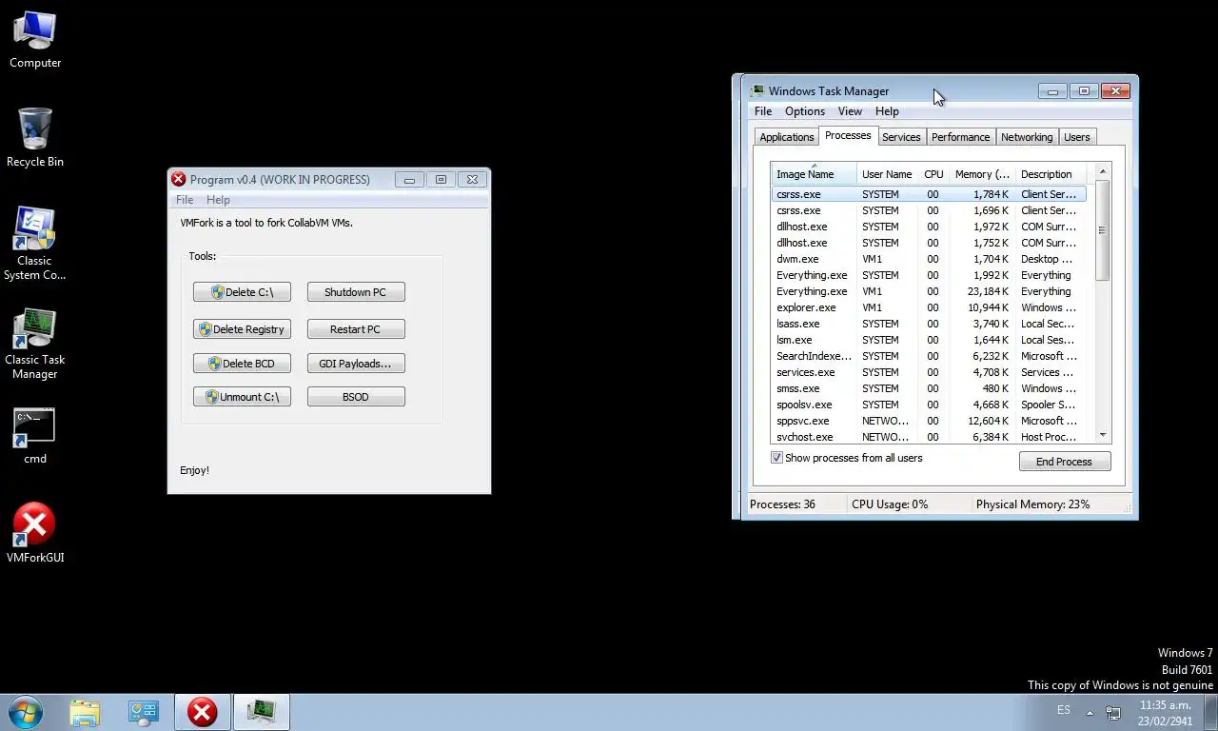Click the Restart PC button

(356, 329)
